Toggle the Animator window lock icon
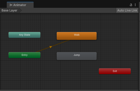Screen dimensions: 140x91 pos(131,5)
